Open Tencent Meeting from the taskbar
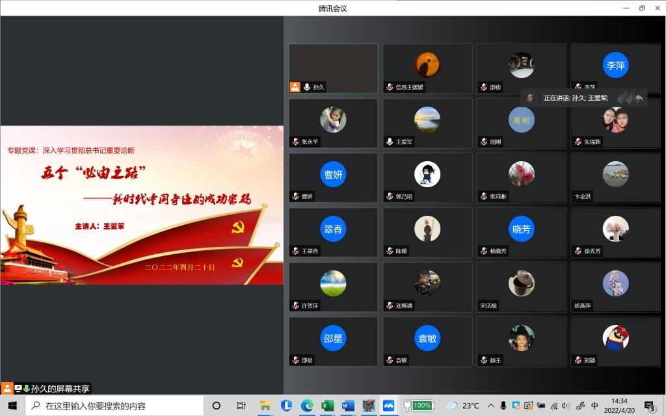Screen dimensions: 666x416 click(x=388, y=406)
